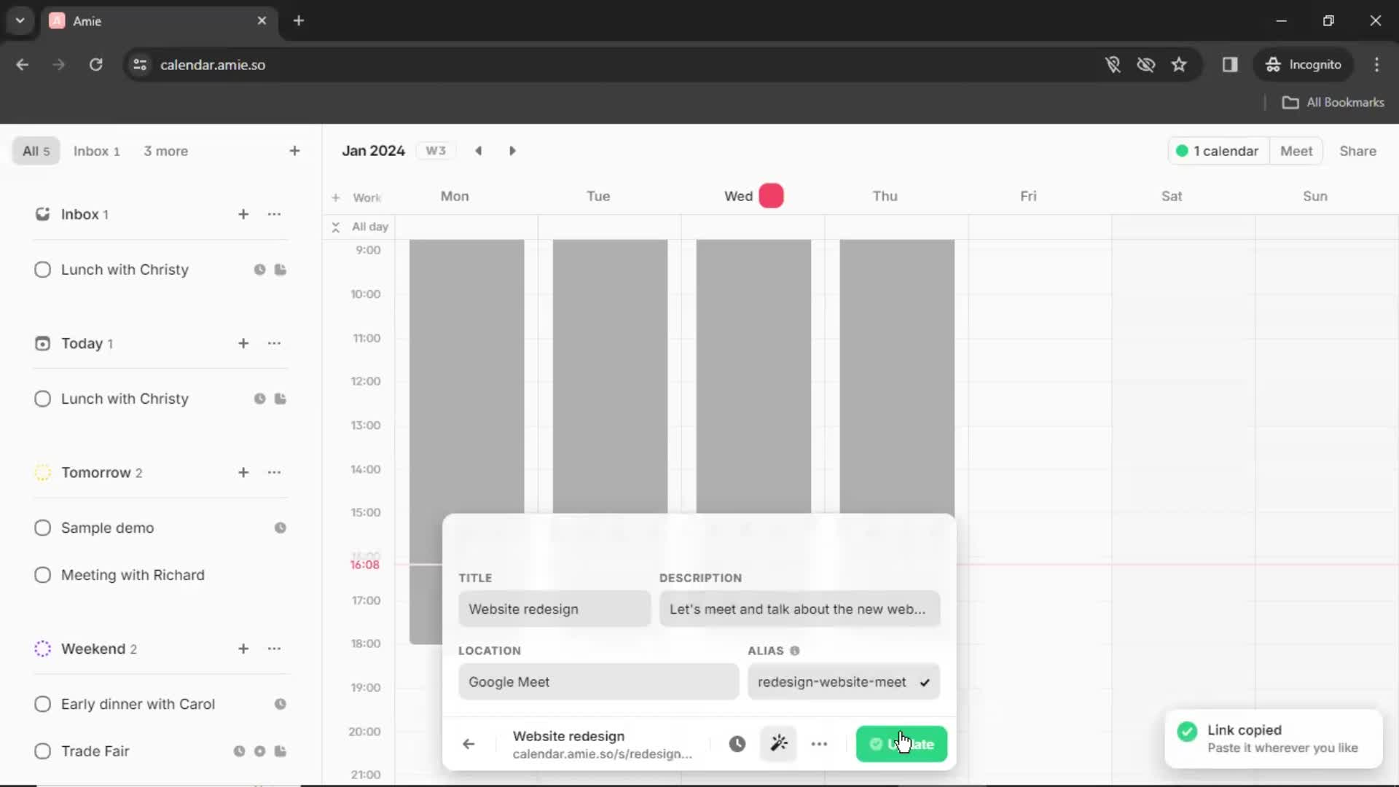Click the Share button in top right
The image size is (1399, 787).
click(1357, 151)
